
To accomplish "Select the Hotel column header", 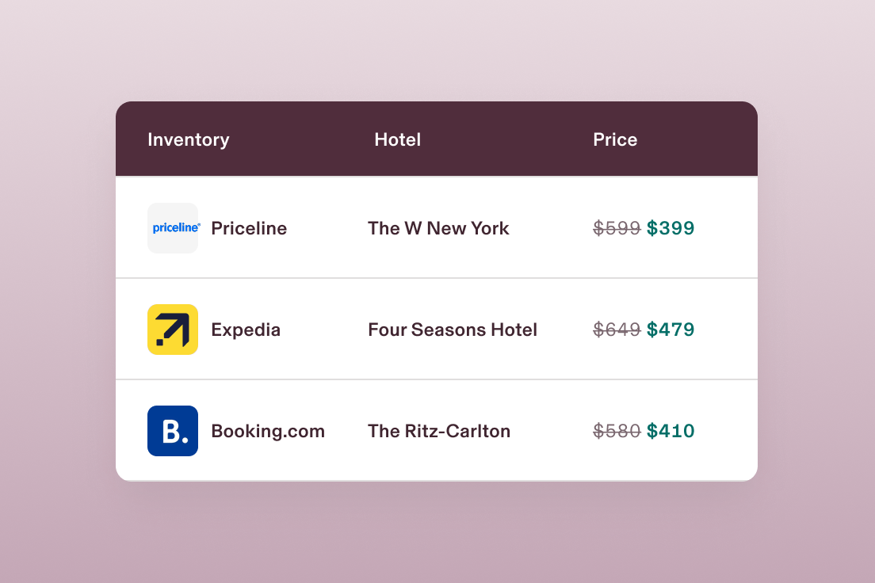I will [x=398, y=139].
